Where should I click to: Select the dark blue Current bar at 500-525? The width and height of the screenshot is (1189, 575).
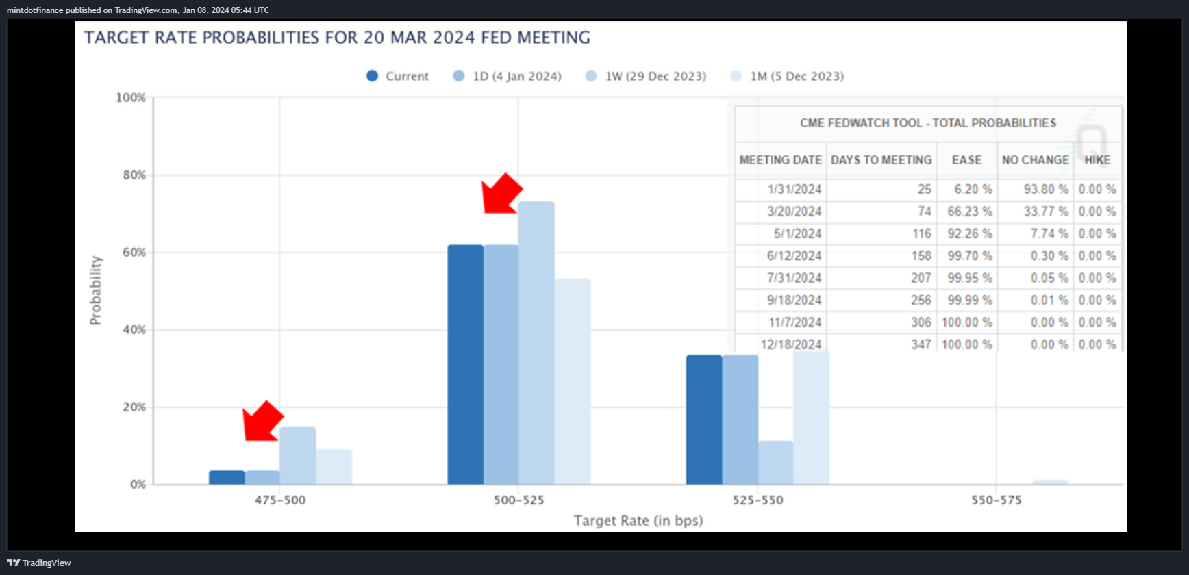(466, 365)
